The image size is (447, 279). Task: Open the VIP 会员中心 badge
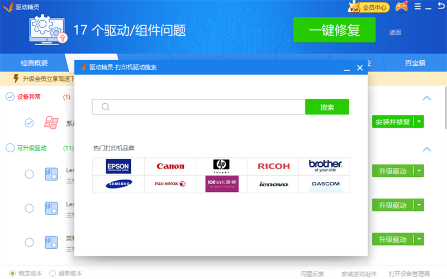[x=368, y=7]
